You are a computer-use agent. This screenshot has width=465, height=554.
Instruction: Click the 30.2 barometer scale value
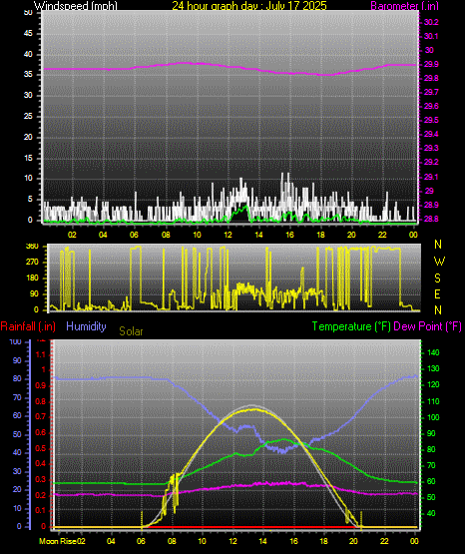coord(431,22)
